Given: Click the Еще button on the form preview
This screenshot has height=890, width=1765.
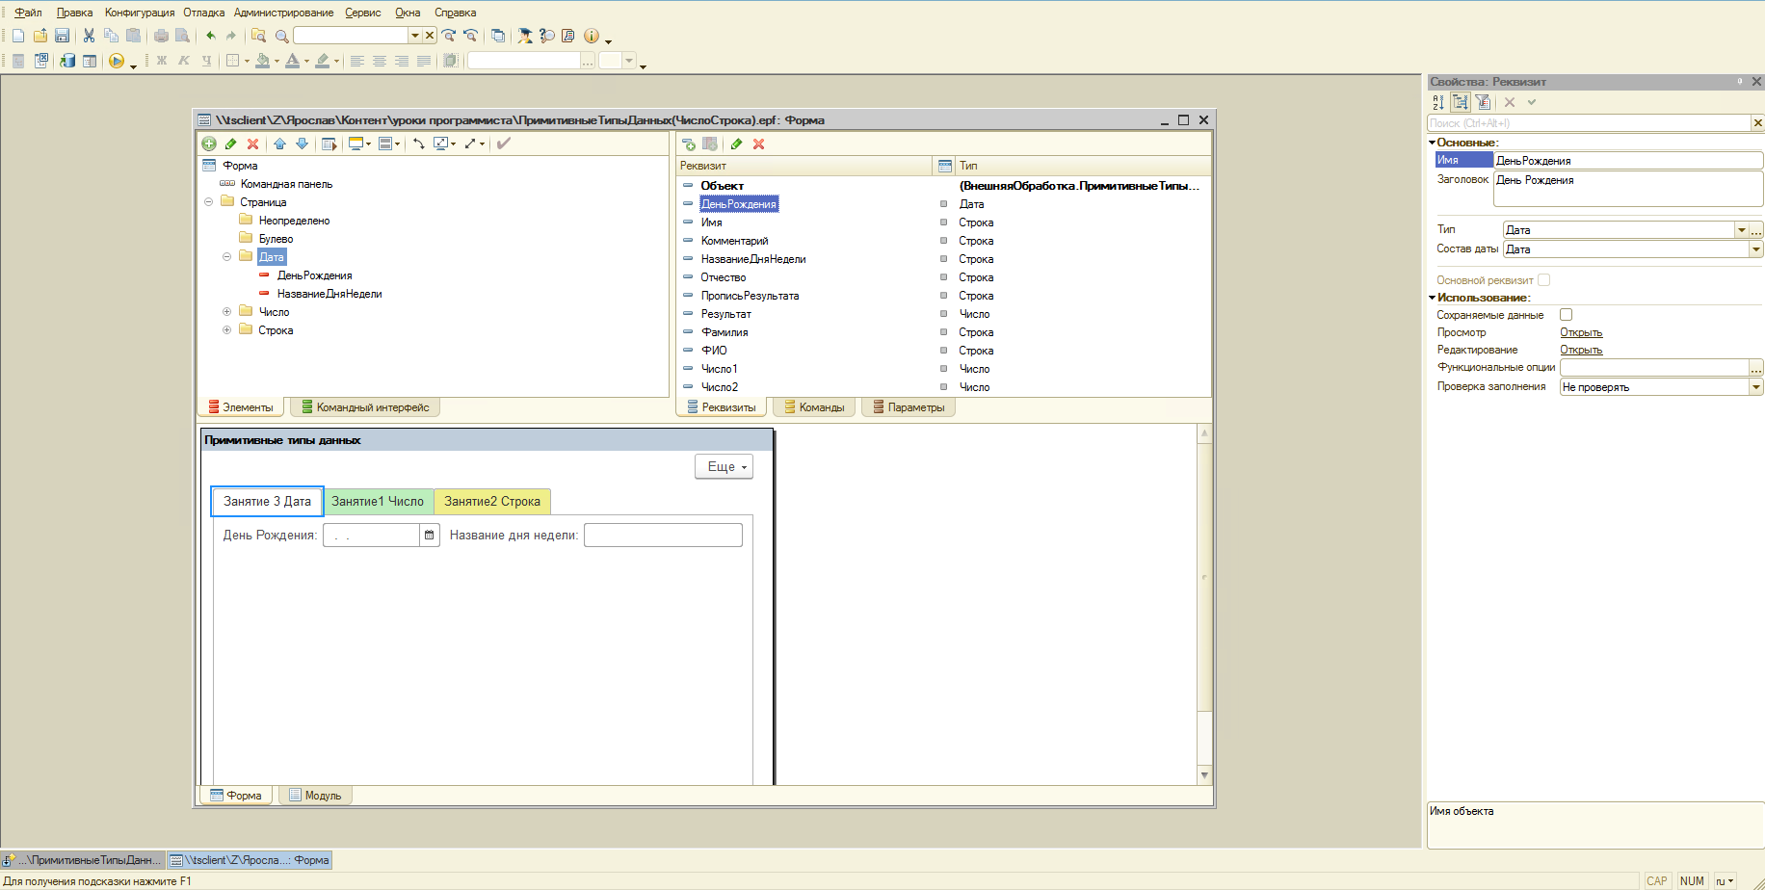Looking at the screenshot, I should [x=724, y=467].
